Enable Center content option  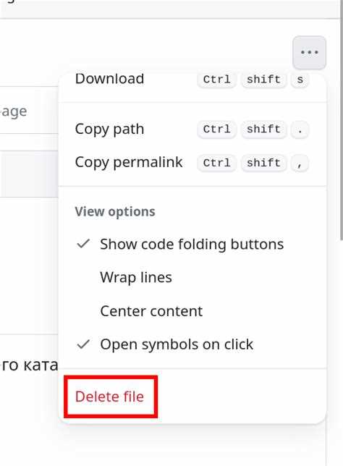point(192,311)
